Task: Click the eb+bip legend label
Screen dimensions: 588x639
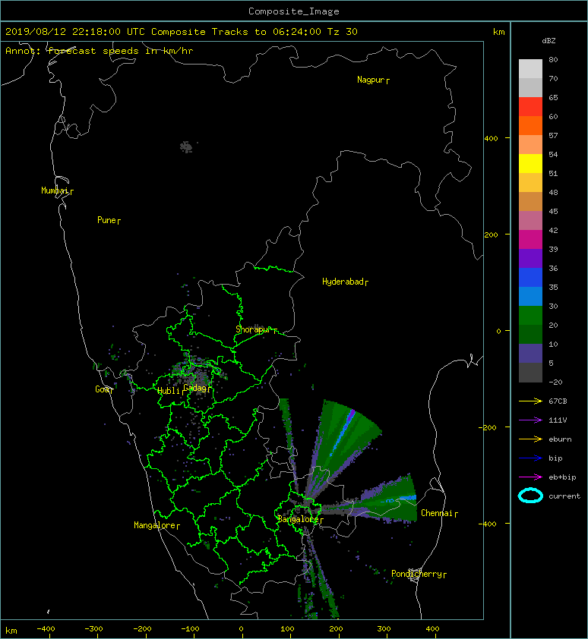Action: point(562,477)
